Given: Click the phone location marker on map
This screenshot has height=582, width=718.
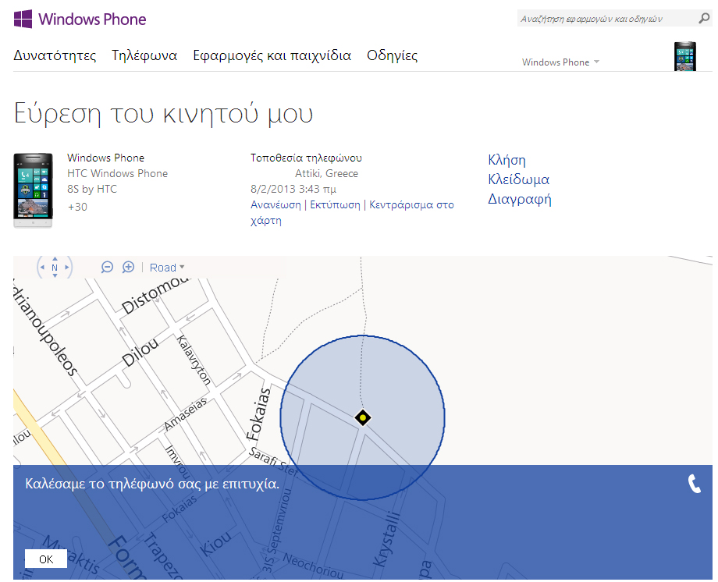Looking at the screenshot, I should click(x=362, y=417).
